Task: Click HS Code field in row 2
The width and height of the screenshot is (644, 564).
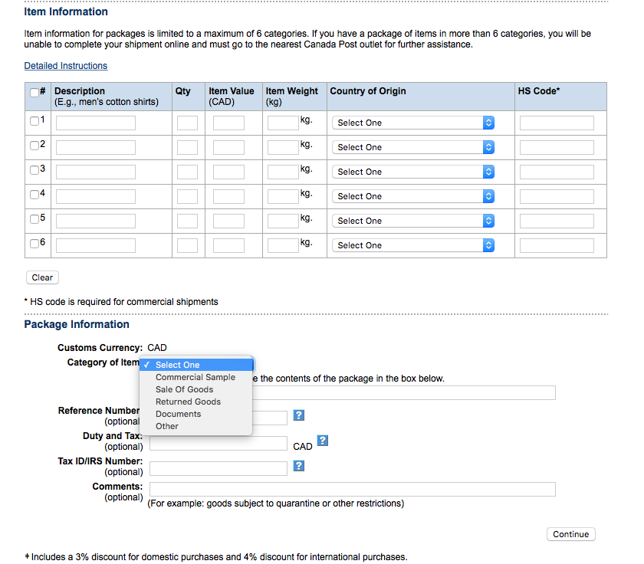Action: [557, 147]
